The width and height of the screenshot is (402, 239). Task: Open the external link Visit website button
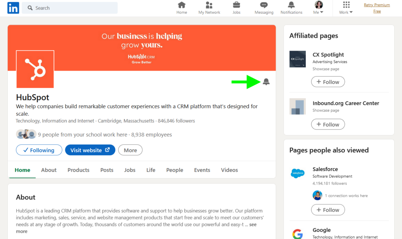coord(90,150)
